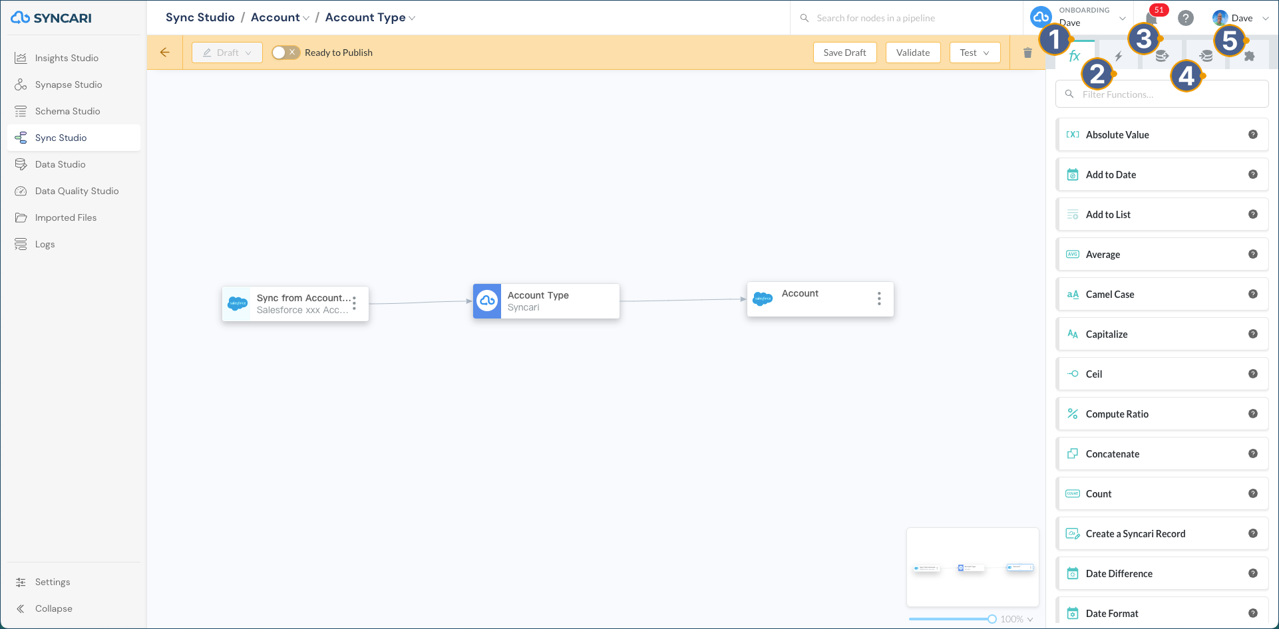Open Settings in sidebar
1279x629 pixels.
[x=73, y=582]
